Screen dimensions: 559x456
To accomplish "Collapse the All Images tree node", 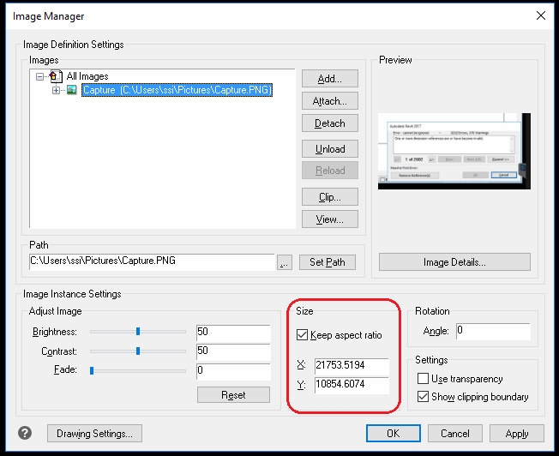I will pos(40,76).
